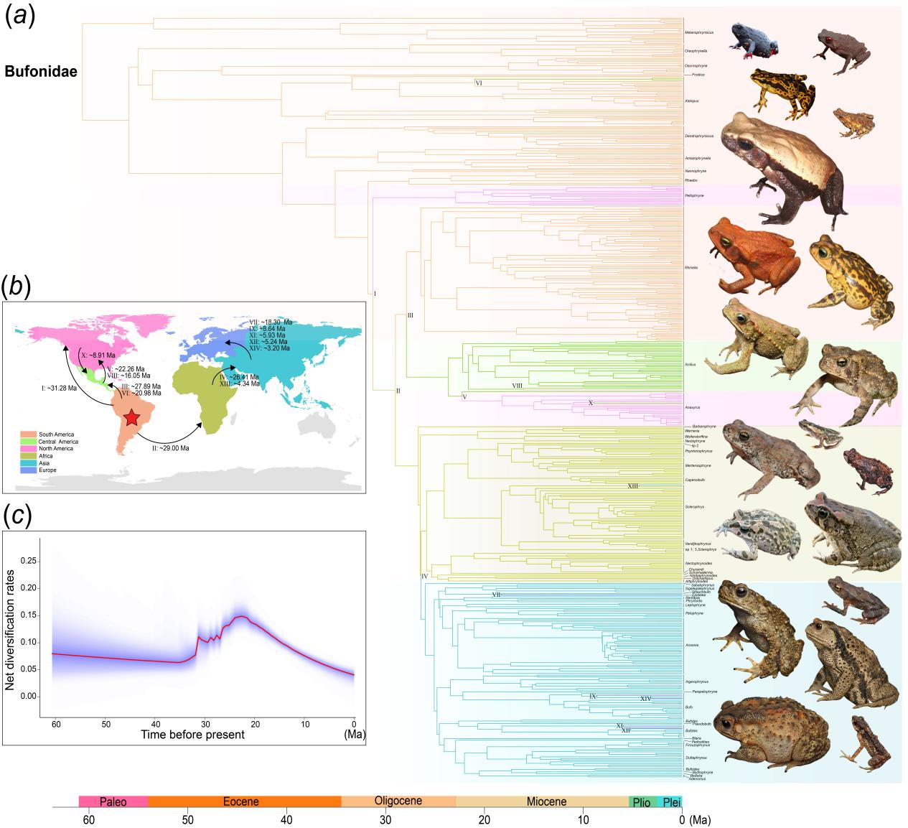Screen dimensions: 908x828
Task: Click the South America legend color swatch
Action: point(29,435)
